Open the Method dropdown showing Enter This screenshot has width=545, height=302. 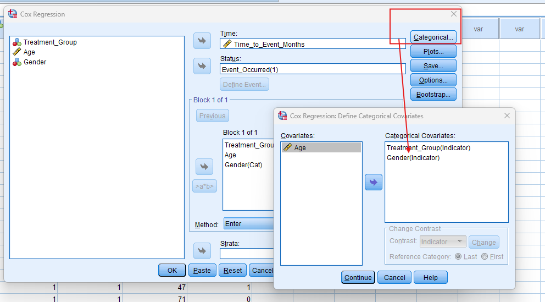tap(249, 224)
